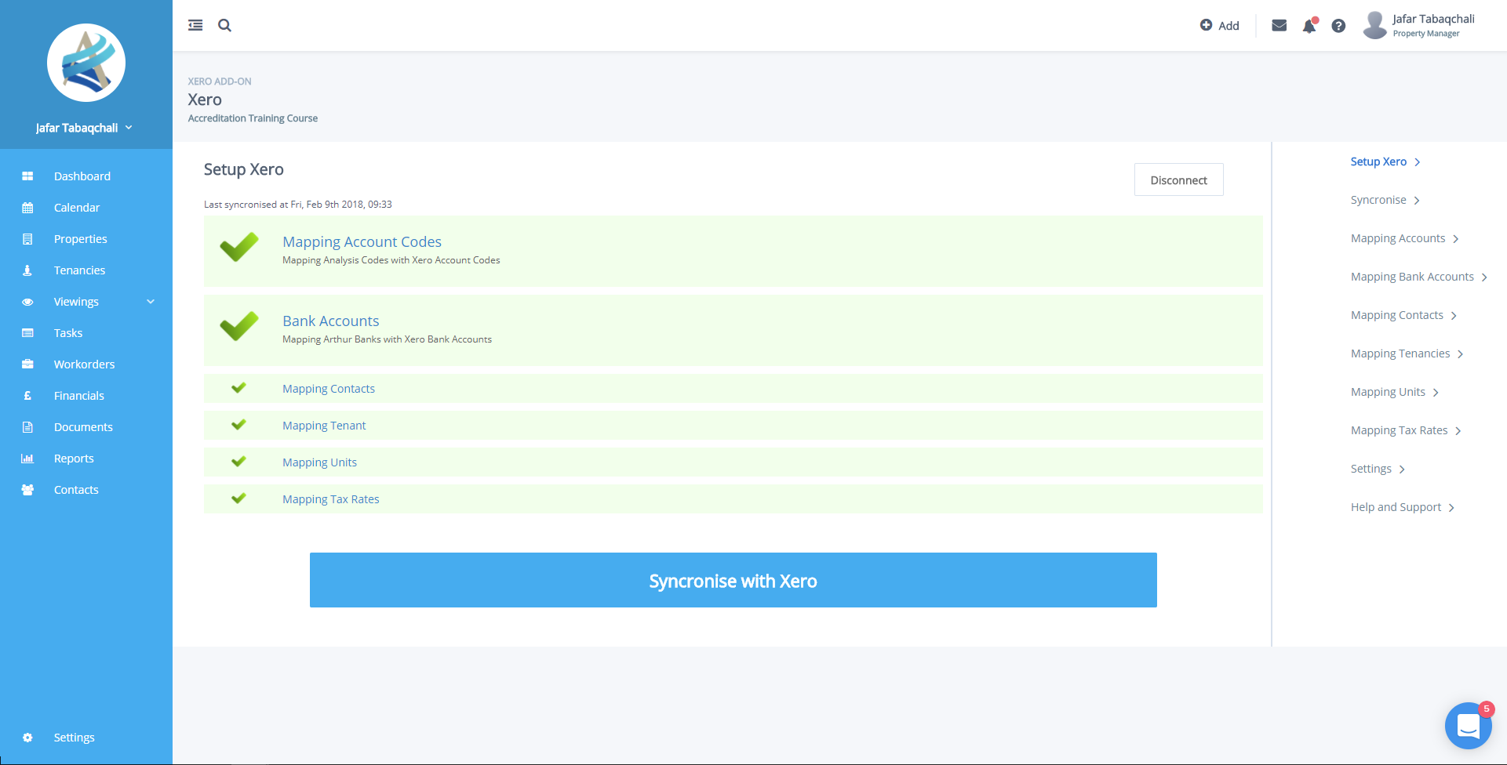Click checkmark beside Mapping Contacts

(238, 388)
